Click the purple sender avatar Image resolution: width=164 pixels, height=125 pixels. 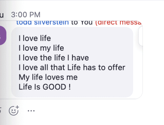tap(3, 35)
